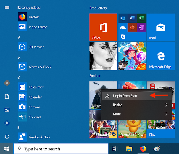Click the search magnifier icon in taskbar
Viewport: 179px width, 154px height.
(19, 148)
